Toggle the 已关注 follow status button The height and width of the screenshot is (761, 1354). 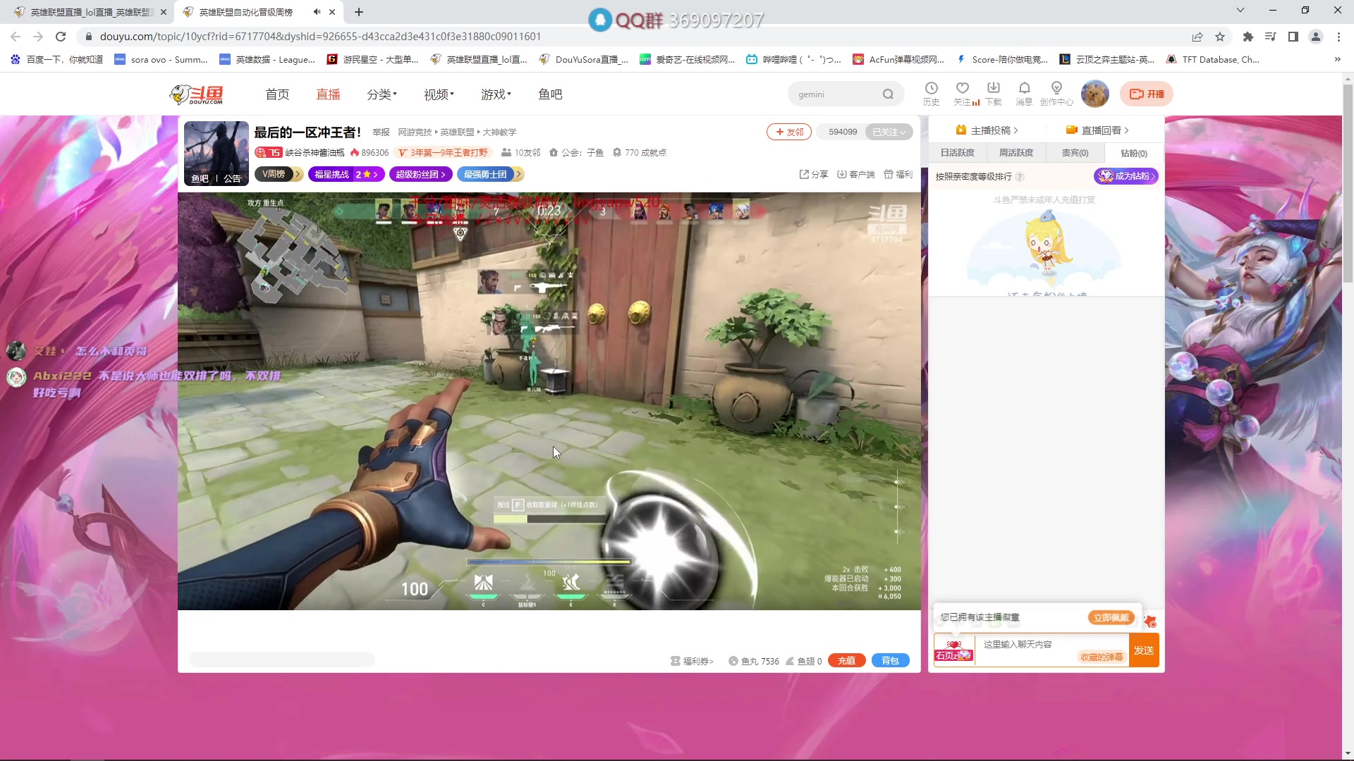coord(889,132)
